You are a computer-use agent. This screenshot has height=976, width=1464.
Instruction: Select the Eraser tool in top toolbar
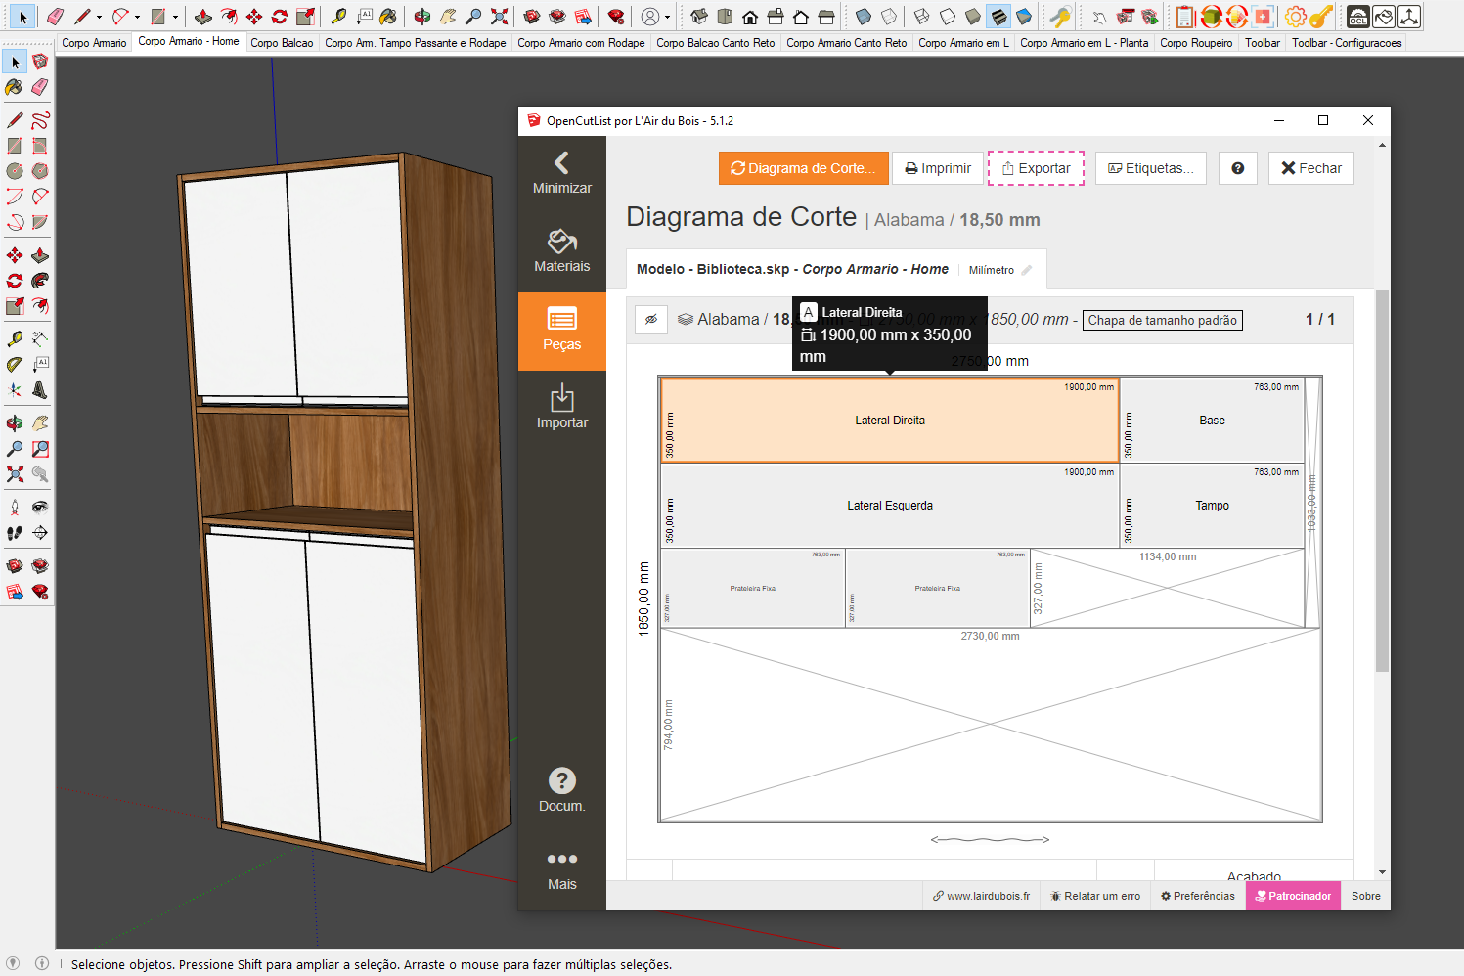55,17
